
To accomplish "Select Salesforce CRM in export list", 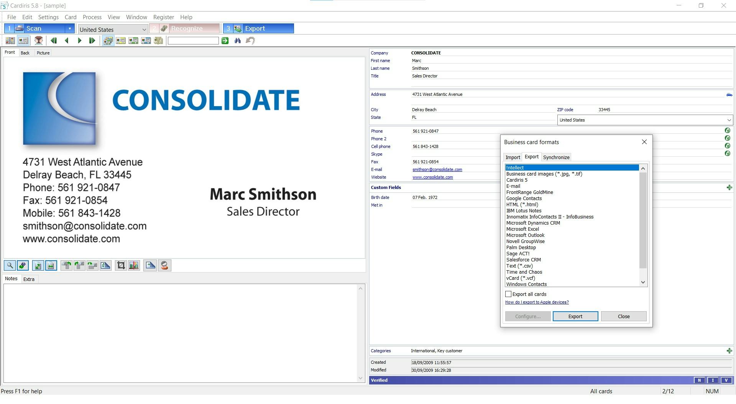I will [x=523, y=260].
